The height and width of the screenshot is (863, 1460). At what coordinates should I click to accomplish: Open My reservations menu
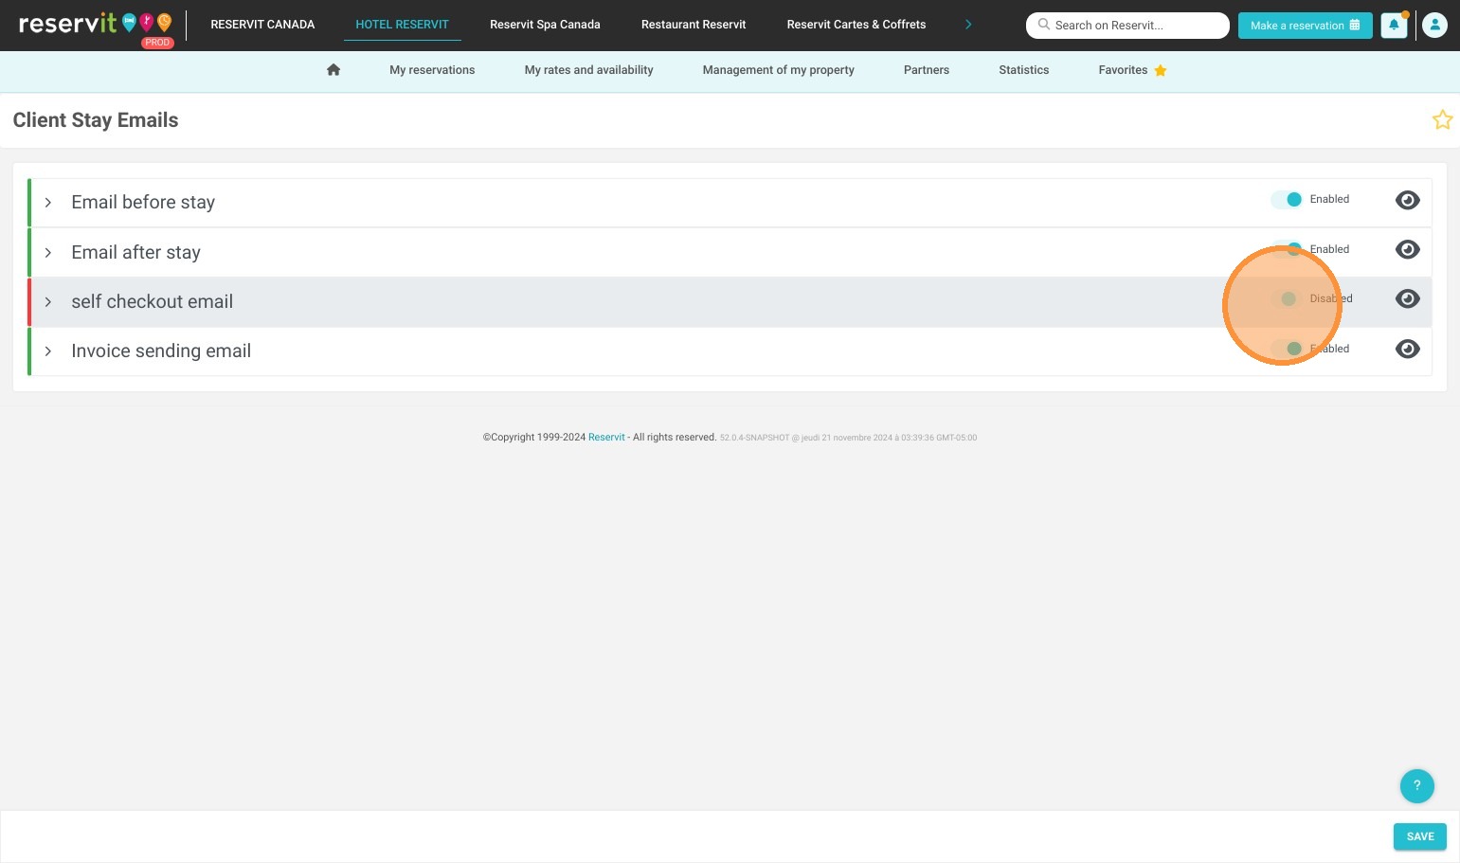click(x=432, y=70)
